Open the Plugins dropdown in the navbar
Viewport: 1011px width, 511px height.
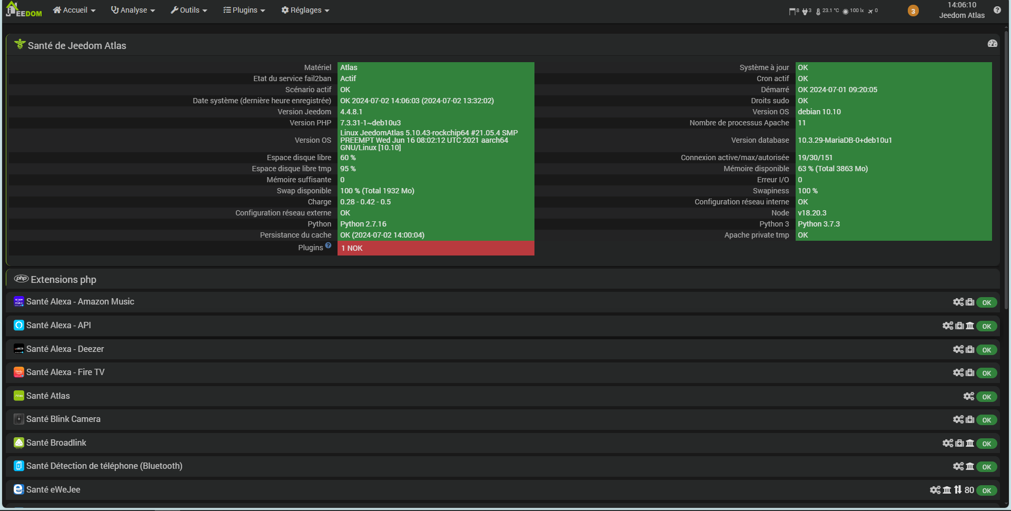(244, 10)
